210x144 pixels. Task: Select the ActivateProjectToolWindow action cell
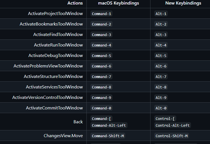pyautogui.click(x=55, y=14)
